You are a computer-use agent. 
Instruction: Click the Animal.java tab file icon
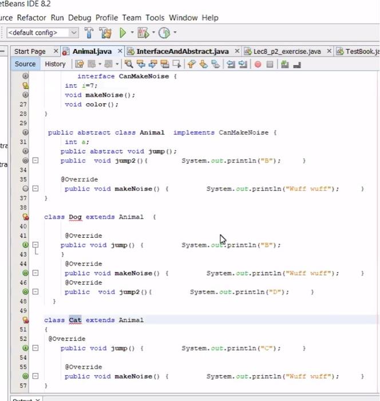point(66,52)
